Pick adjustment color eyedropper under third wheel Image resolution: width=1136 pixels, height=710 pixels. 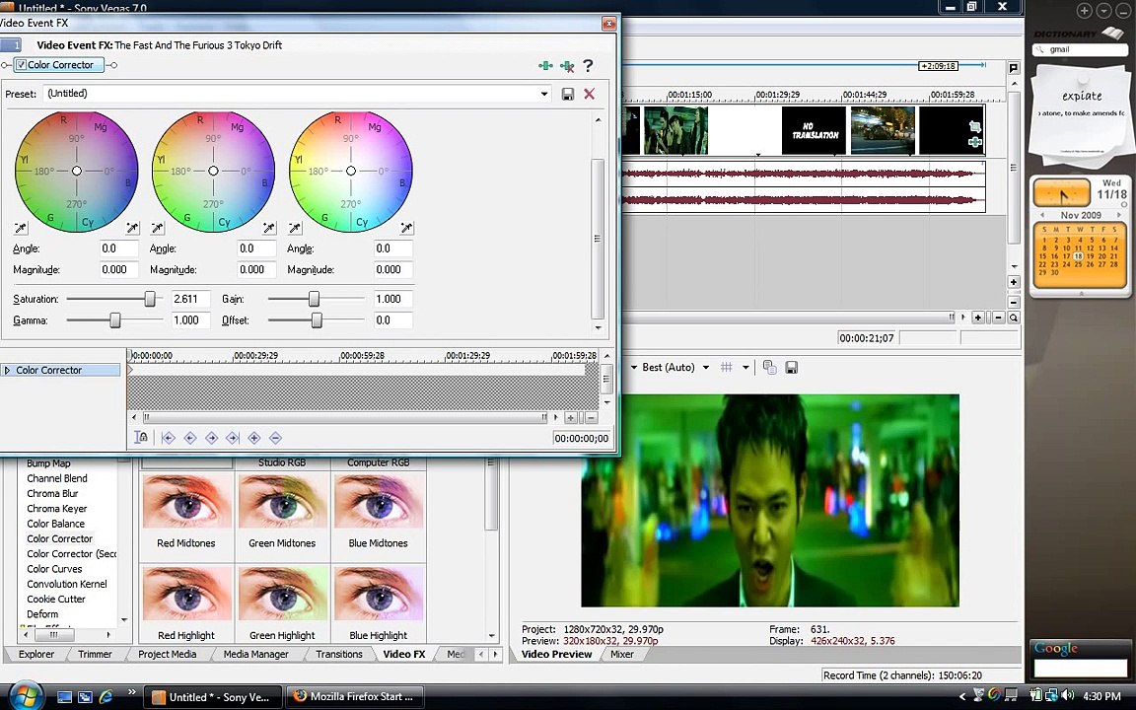point(406,228)
